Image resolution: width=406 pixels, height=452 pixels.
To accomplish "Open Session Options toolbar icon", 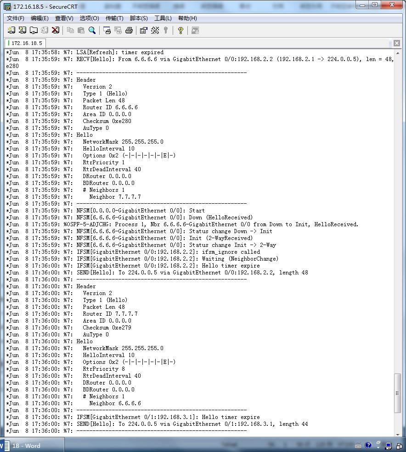I will [x=143, y=30].
